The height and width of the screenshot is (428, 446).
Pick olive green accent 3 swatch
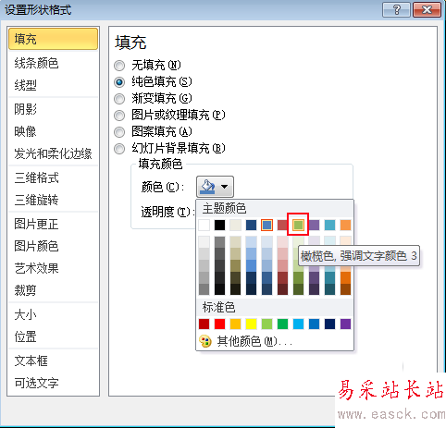click(298, 225)
